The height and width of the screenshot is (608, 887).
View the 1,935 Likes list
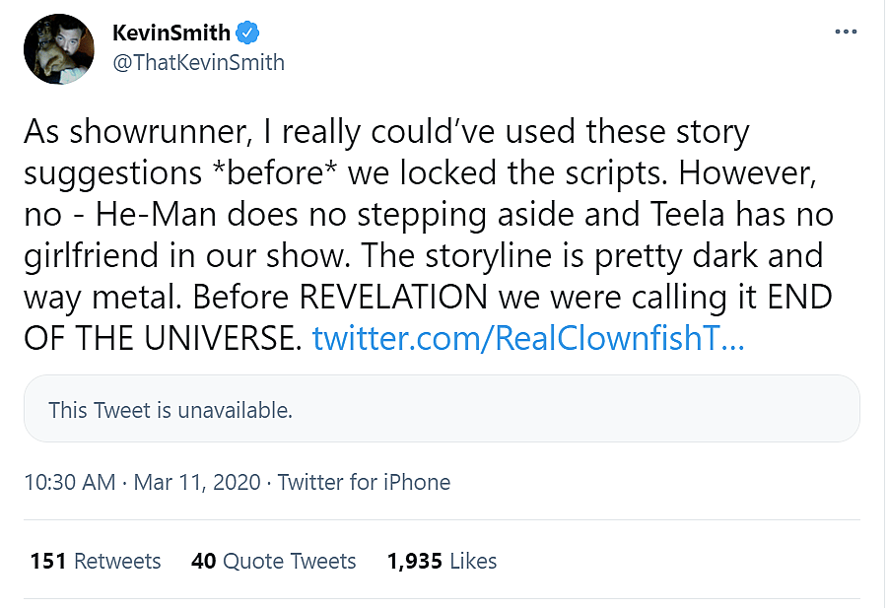[443, 562]
